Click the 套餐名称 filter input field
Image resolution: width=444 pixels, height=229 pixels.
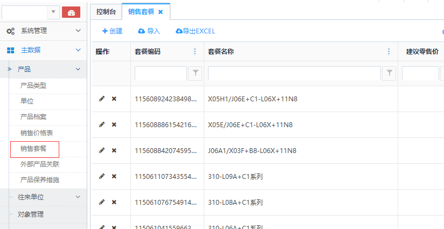(x=294, y=74)
